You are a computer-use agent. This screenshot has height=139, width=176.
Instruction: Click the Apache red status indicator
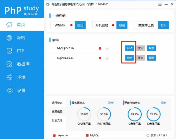[54, 136]
